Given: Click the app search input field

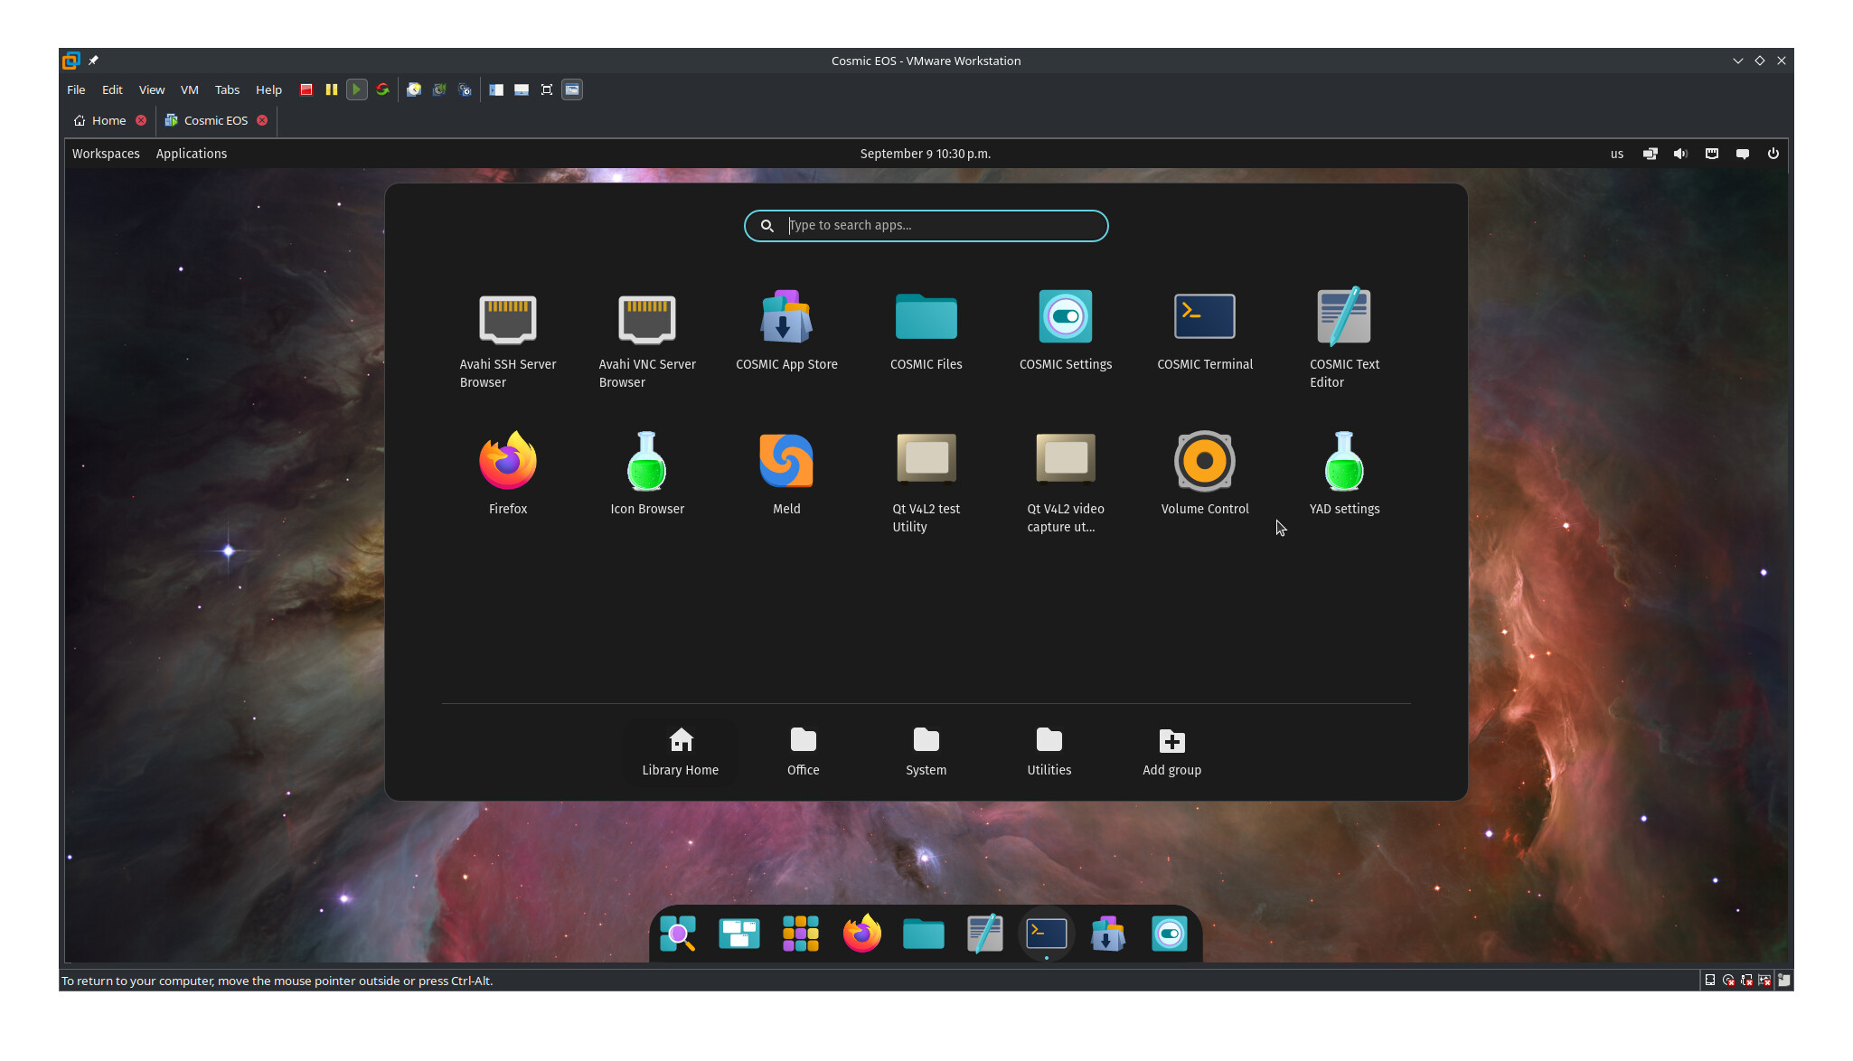Looking at the screenshot, I should [926, 226].
